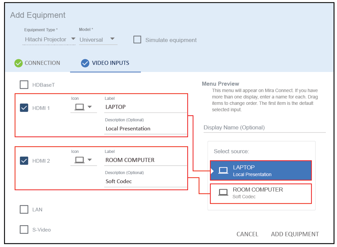Click the laptop icon for HDMI 1
The height and width of the screenshot is (247, 337).
79,107
